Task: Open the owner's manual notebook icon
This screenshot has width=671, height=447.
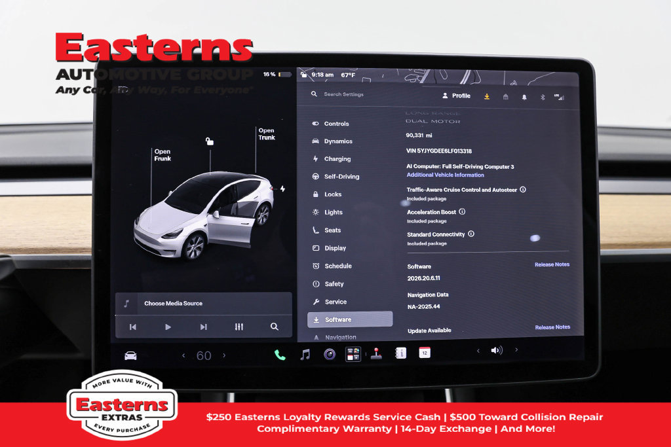Action: point(400,353)
